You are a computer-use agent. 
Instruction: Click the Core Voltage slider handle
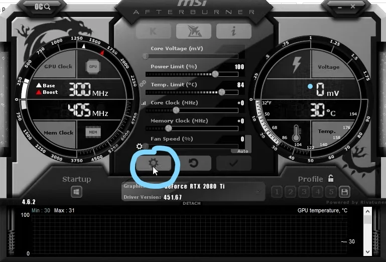click(146, 56)
